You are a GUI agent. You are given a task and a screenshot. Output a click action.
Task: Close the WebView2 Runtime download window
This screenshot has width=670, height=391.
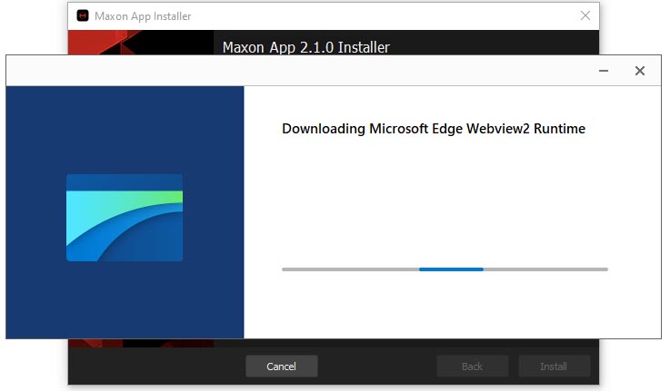640,71
